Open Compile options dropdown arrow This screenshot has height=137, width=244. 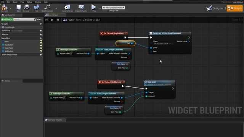11,8
